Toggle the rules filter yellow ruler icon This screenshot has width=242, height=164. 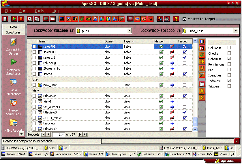89,19
